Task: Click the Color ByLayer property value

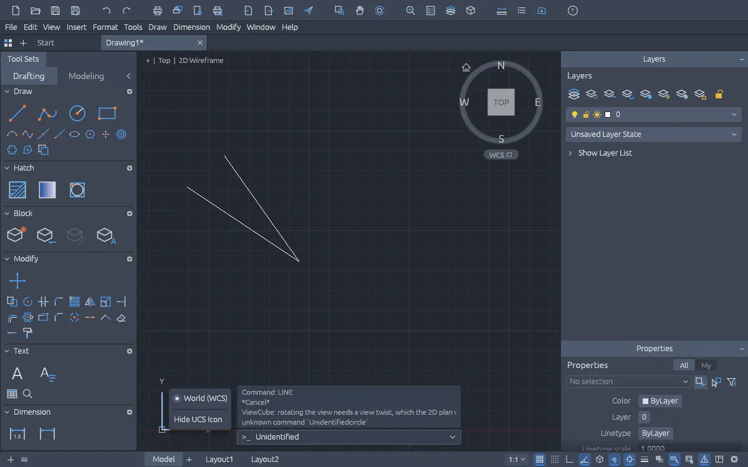Action: 660,401
